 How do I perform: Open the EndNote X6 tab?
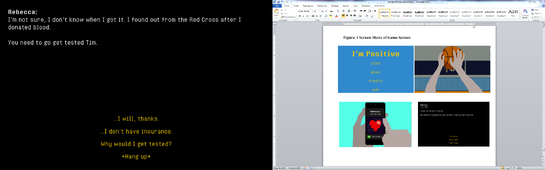[380, 6]
